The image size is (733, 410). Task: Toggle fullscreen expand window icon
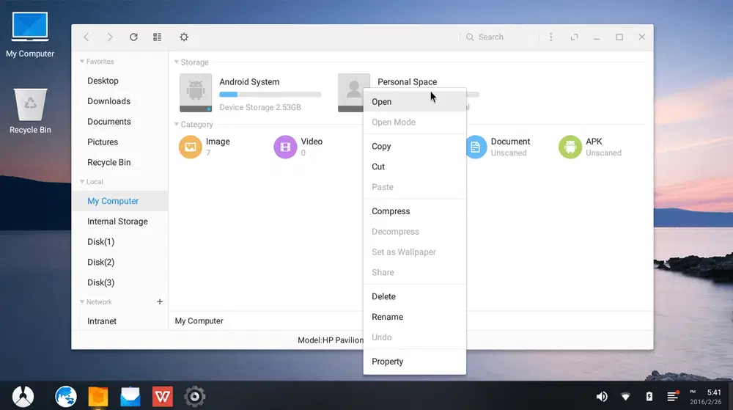574,37
